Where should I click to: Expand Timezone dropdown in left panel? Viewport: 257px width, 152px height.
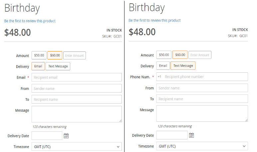(77, 147)
